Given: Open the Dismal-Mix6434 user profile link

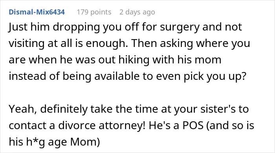Looking at the screenshot, I should [37, 12].
